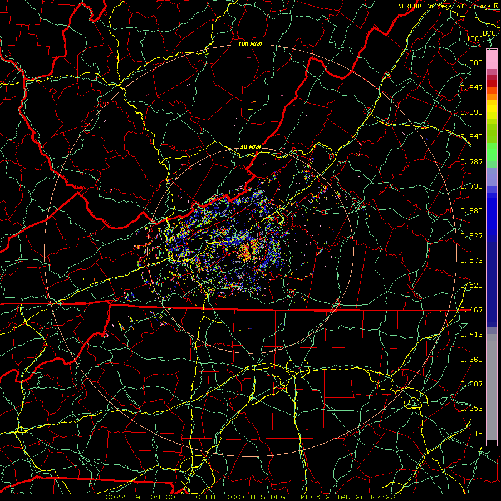Viewport: 501px width, 501px height.
Task: Click the 100 NMI range ring label
Action: [x=250, y=44]
